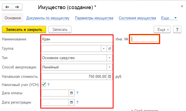
Task: Go back with the left arrow button
Action: [x=7, y=7]
